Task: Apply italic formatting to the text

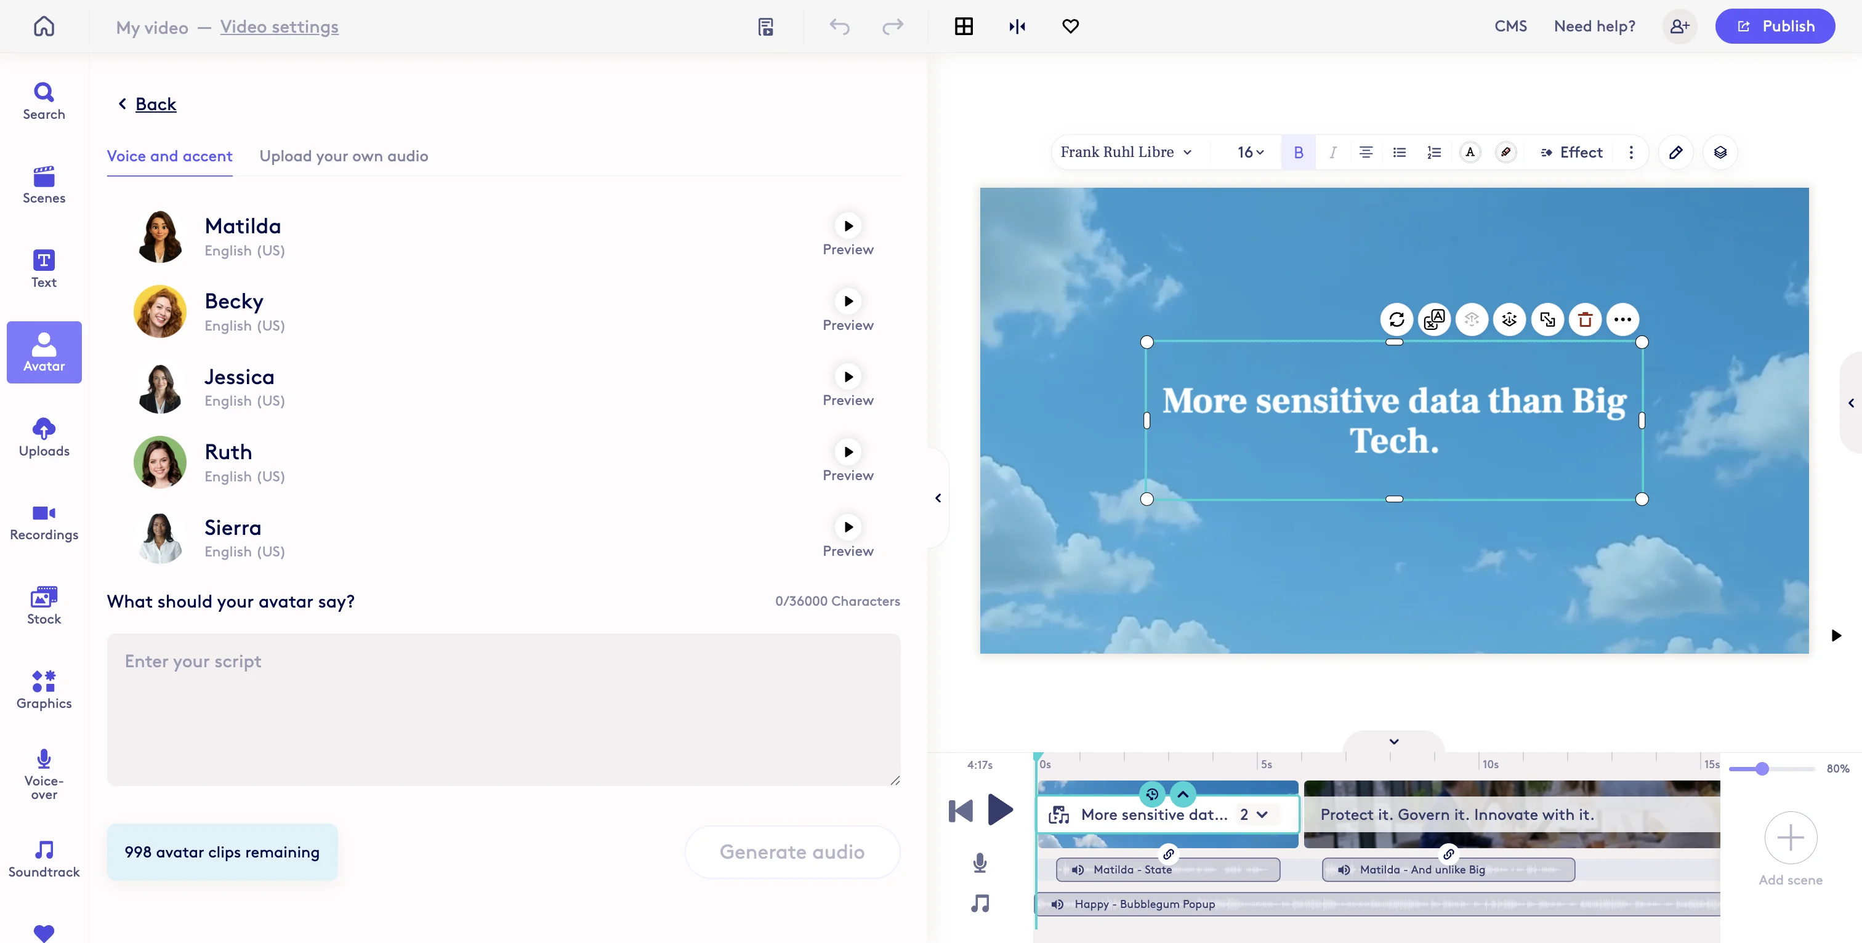Action: pos(1334,152)
